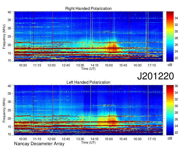181x147 pixels.
Task: Click the red burst near 15:00 in left-handed spectrogram
Action: click(x=113, y=120)
